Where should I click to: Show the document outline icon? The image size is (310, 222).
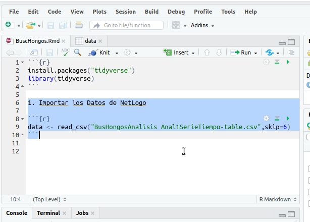pos(291,52)
